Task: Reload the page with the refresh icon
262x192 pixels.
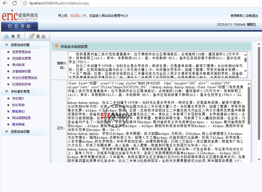Action: point(15,3)
